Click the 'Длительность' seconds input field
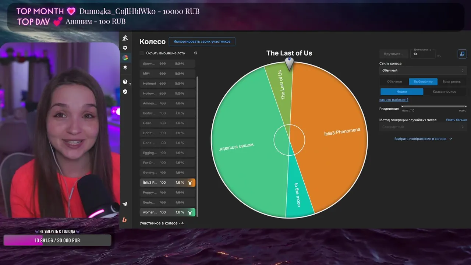The height and width of the screenshot is (265, 471). point(423,54)
